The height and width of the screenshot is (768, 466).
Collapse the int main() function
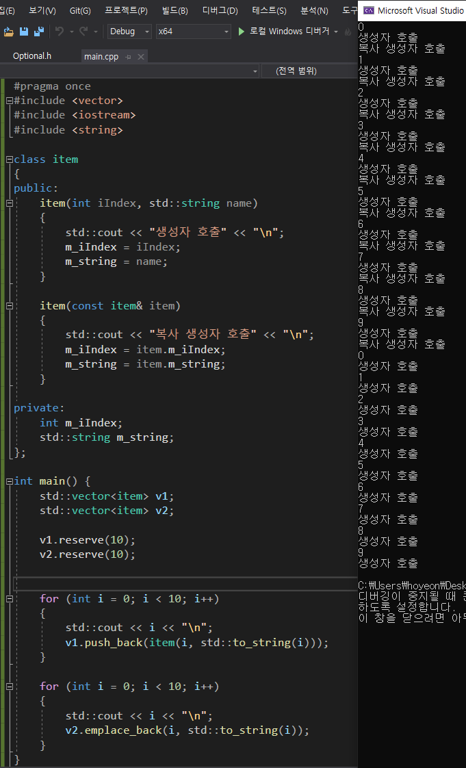10,481
